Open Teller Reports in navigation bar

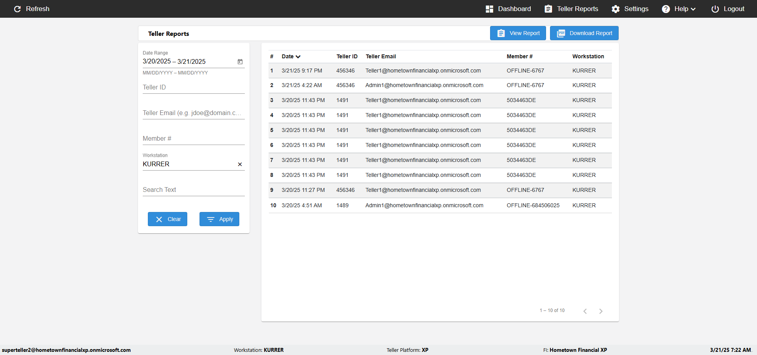(x=571, y=9)
